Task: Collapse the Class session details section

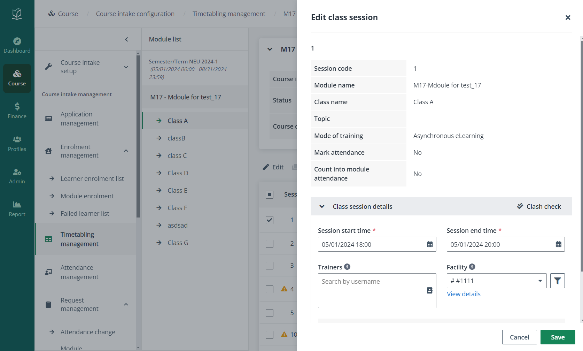Action: coord(322,206)
